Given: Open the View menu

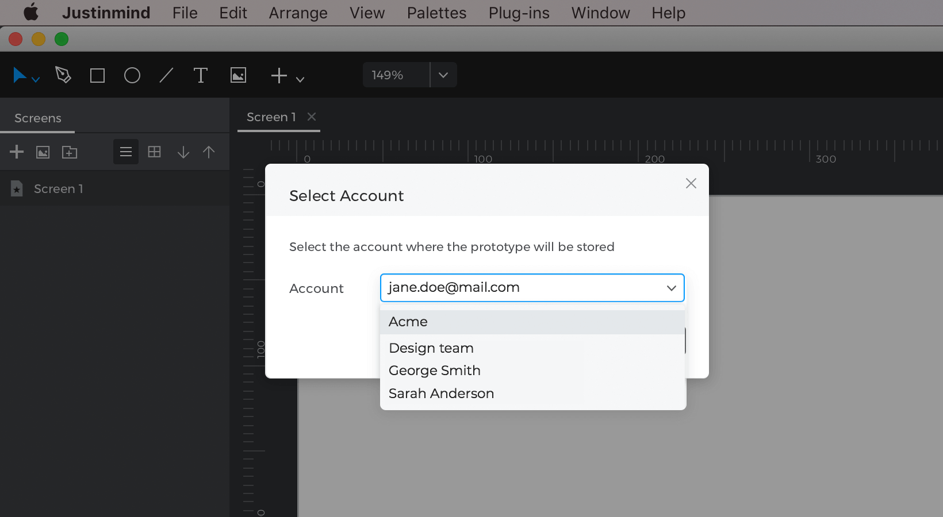Looking at the screenshot, I should [x=367, y=13].
